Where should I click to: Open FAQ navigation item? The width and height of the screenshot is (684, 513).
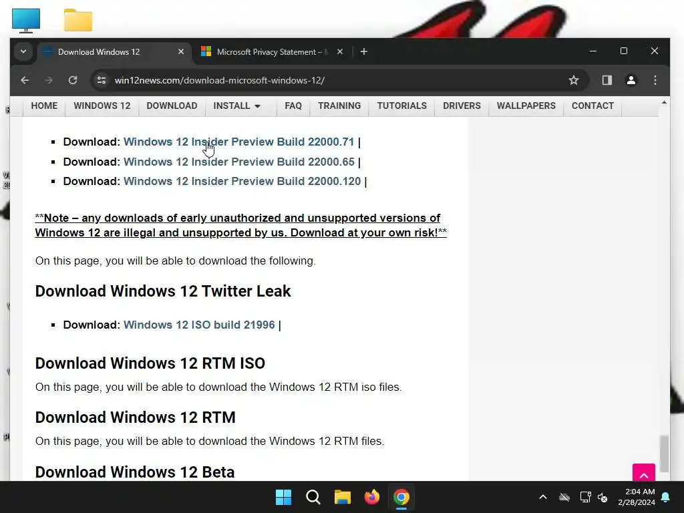pos(293,106)
